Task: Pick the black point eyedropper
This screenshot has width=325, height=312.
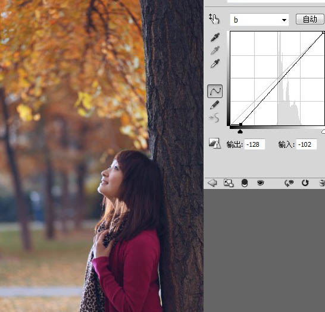Action: [215, 37]
